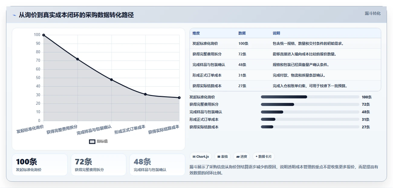Click the chart data point at value 27
This screenshot has height=188, width=393.
pyautogui.click(x=179, y=97)
